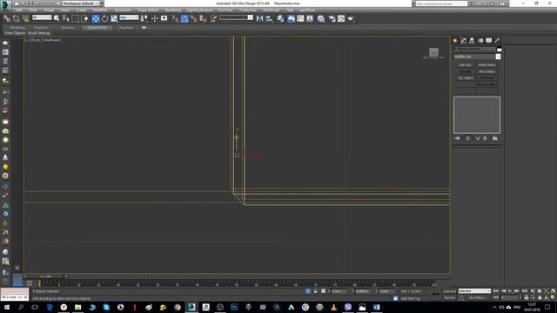Open the Display command panel tab

[489, 41]
